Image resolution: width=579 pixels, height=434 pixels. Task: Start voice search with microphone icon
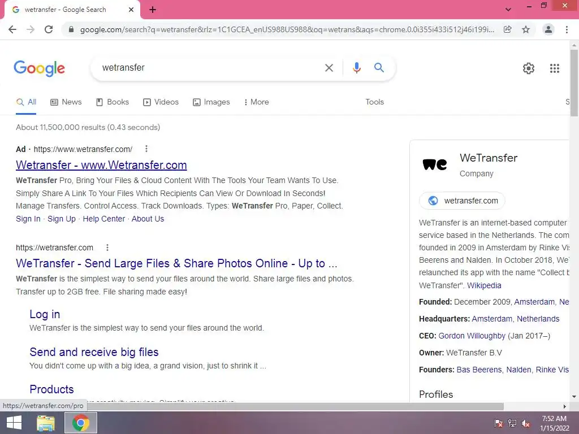(356, 68)
